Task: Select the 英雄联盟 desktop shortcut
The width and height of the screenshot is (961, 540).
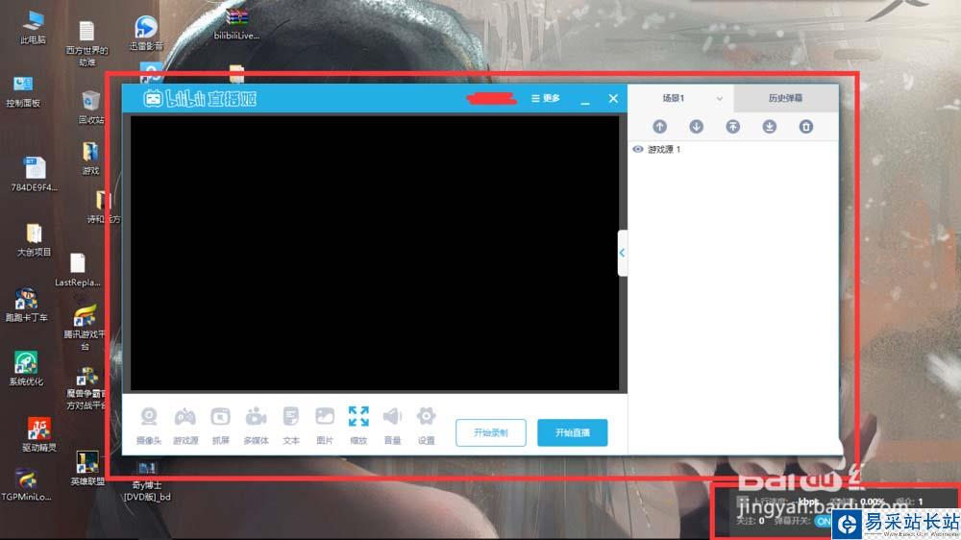Action: (x=87, y=468)
